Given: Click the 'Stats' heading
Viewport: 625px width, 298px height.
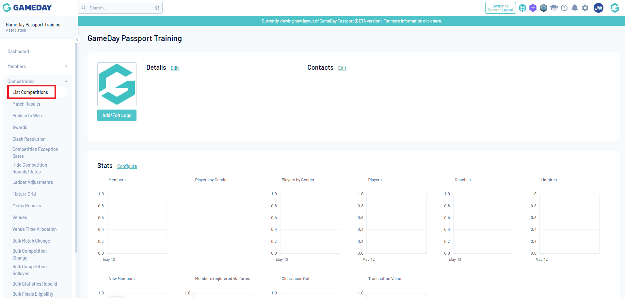Looking at the screenshot, I should 105,166.
